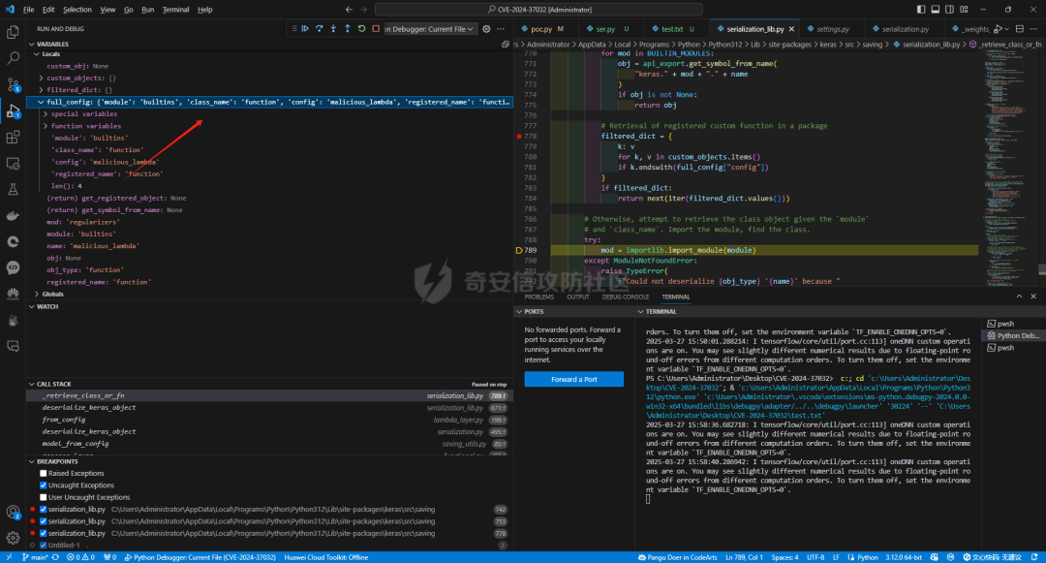Remove breakpoint dot at line 778 gutter
Viewport: 1046px width, 563px height.
tap(519, 136)
